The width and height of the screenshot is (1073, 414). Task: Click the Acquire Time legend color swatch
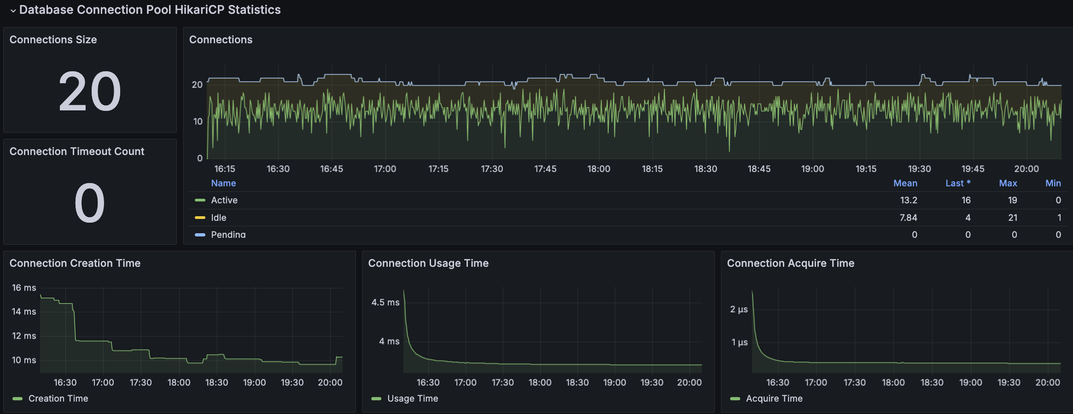735,398
